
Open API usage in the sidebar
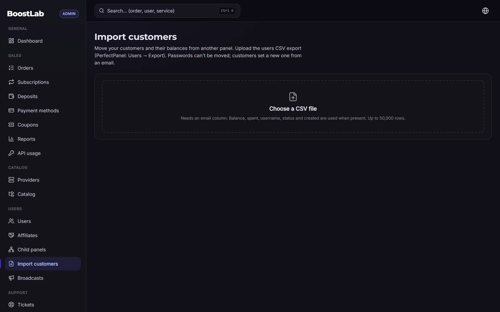pyautogui.click(x=43, y=153)
